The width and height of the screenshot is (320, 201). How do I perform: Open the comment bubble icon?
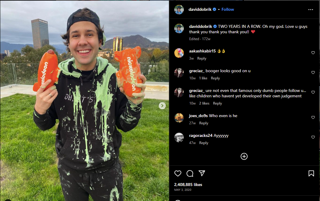coord(190,173)
